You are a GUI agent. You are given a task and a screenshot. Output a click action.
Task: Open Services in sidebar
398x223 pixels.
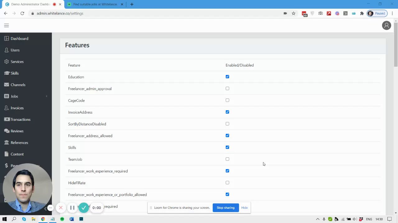tap(17, 62)
